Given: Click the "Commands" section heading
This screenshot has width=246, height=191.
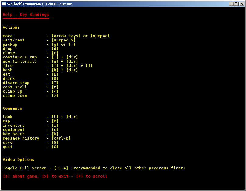Looking at the screenshot, I should coord(12,108).
